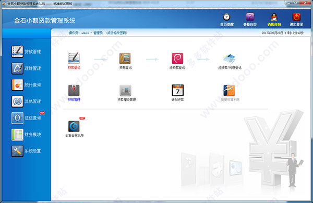Open 财务模块 in the sidebar
The height and width of the screenshot is (203, 313).
tap(26, 135)
